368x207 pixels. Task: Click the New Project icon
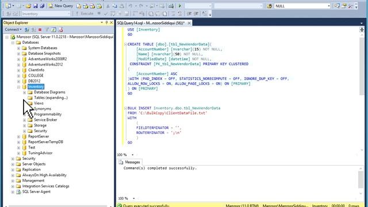(9, 6)
